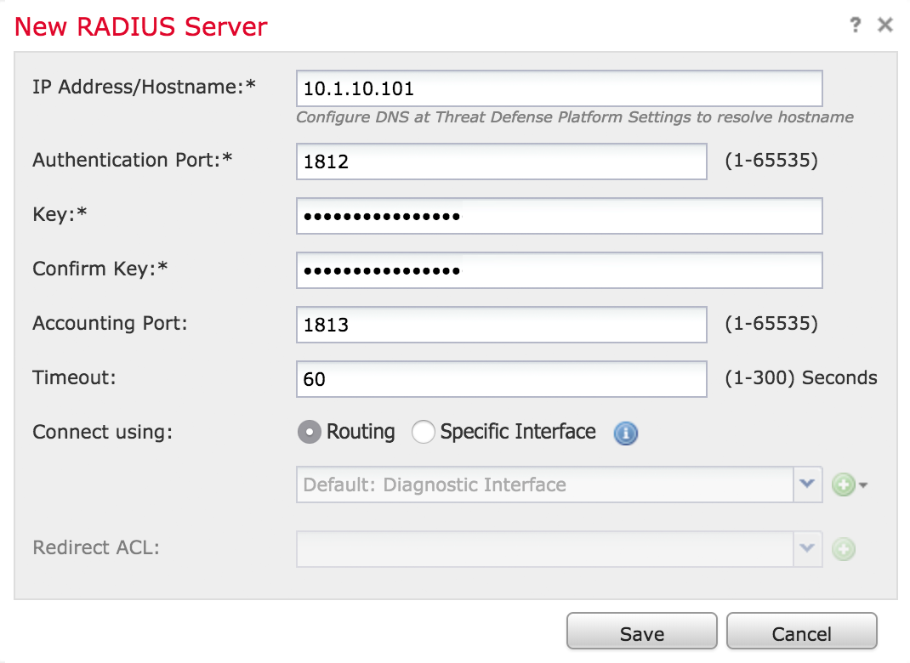Click the info icon beside Specific Interface
Viewport: 910px width, 663px height.
626,433
